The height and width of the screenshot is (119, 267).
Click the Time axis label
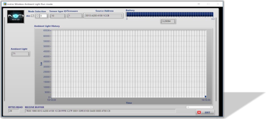pos(129,103)
